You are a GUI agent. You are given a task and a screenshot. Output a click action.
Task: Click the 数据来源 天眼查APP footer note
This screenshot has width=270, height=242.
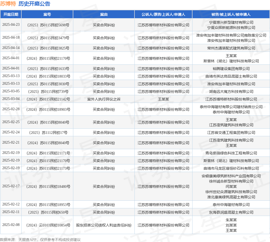click(x=40, y=240)
